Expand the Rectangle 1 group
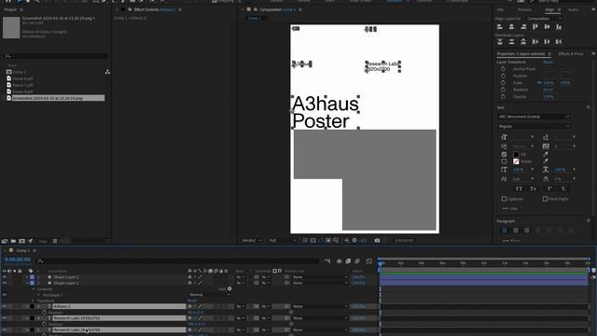Screen dimensions: 597x336 [x=38, y=295]
